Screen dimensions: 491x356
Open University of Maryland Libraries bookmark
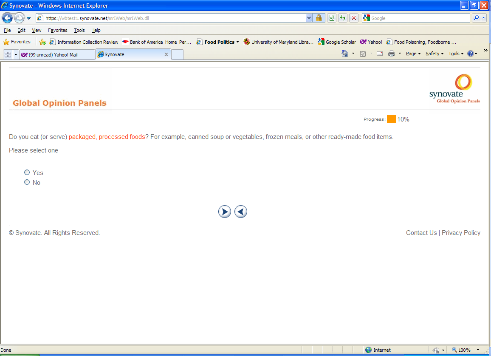[278, 42]
